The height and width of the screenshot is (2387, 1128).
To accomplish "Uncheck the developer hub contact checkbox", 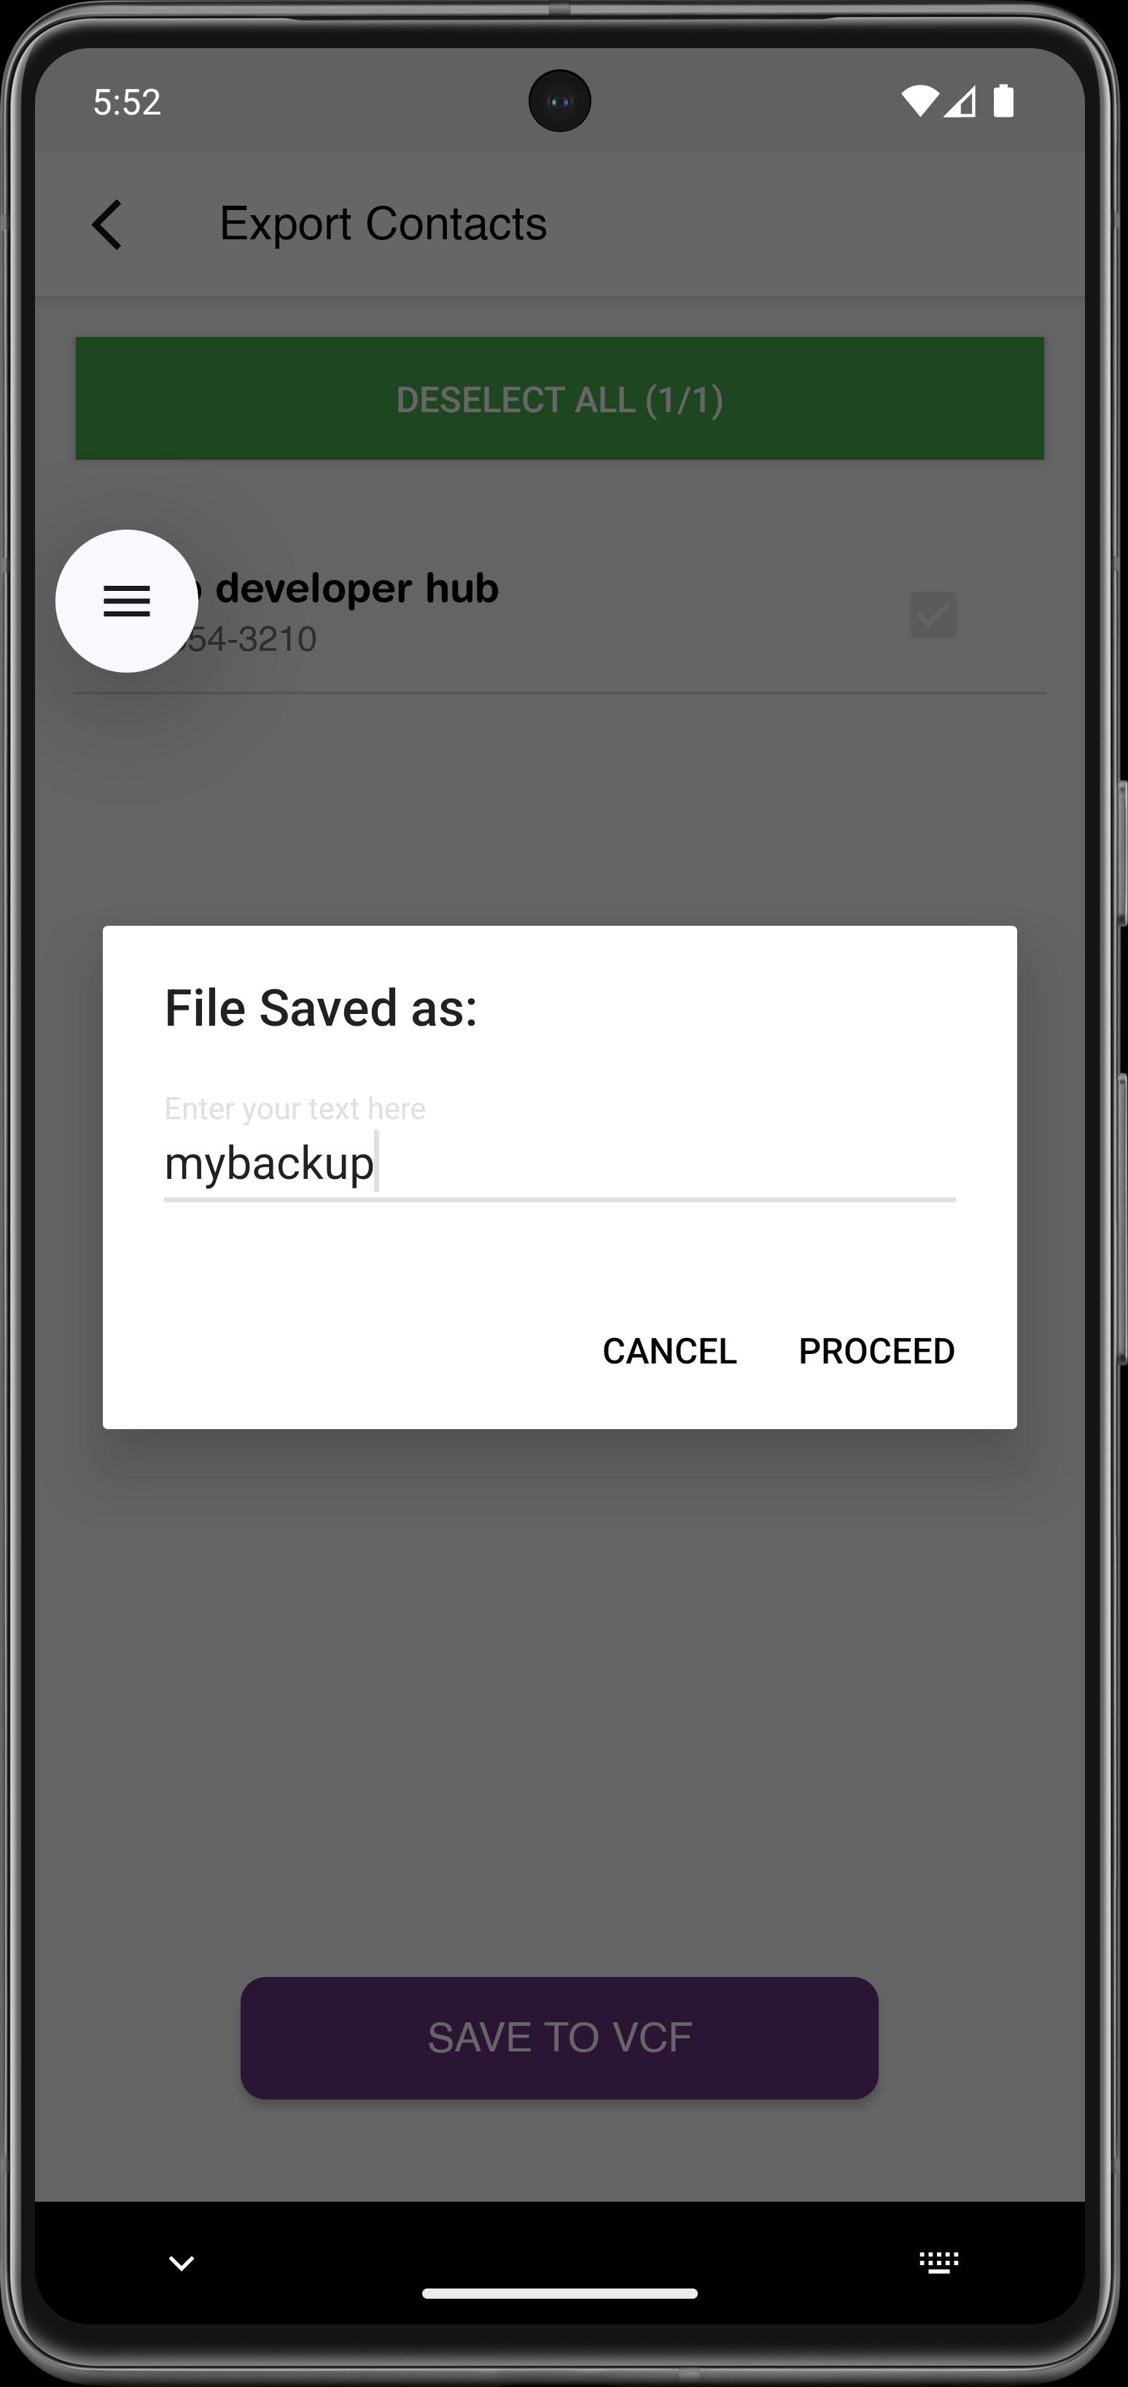I will [933, 615].
